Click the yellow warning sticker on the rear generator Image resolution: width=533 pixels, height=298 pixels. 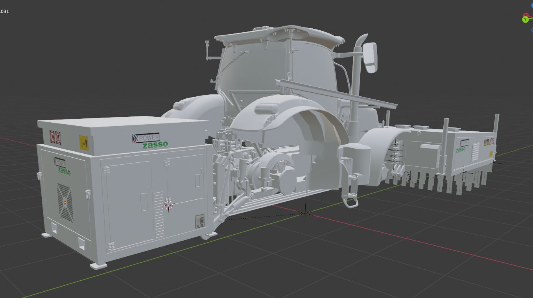tap(84, 142)
